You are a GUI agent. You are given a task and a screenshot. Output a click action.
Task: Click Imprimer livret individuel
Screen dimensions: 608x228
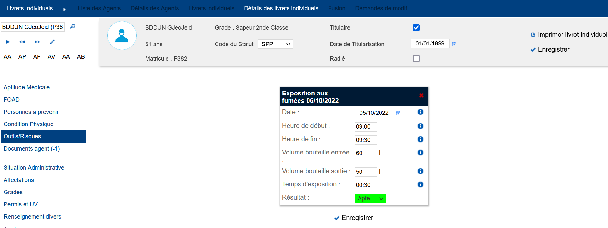point(569,35)
